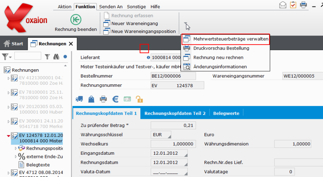The image size is (323, 177).
Task: Expand EV 4121300001 tree node
Action: [x=9, y=78]
